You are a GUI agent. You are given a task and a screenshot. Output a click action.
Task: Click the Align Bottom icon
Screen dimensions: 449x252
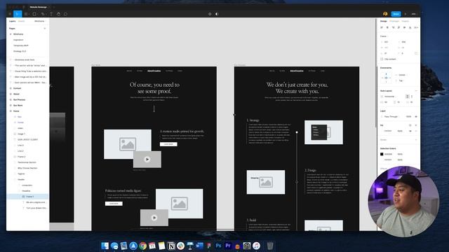(x=410, y=27)
